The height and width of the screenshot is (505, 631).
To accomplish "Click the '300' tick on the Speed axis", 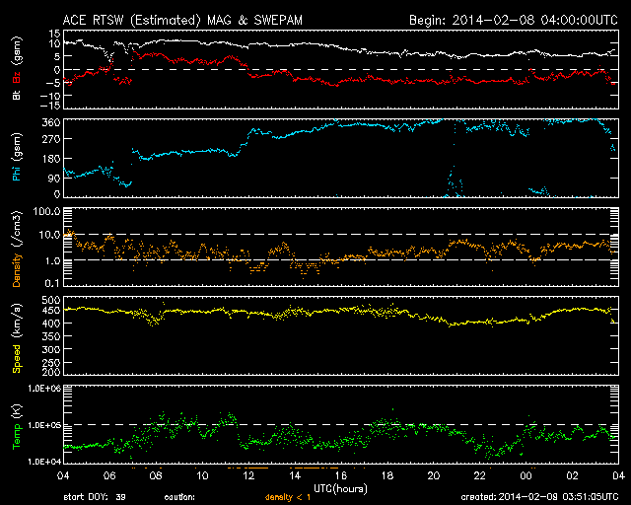I will coord(51,349).
